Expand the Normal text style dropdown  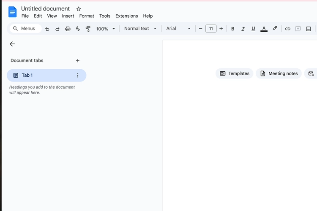140,29
